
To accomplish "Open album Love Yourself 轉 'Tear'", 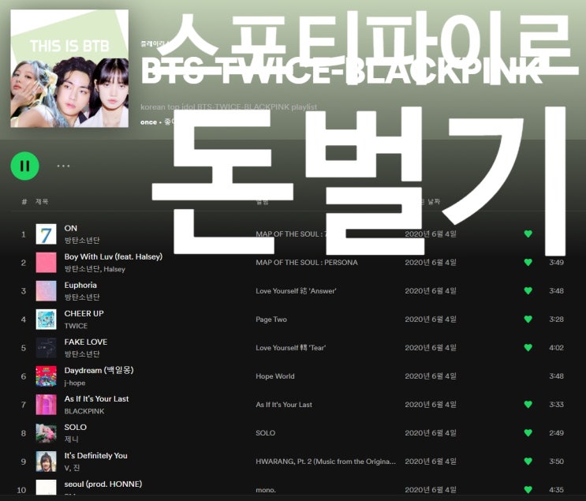I will [x=291, y=348].
